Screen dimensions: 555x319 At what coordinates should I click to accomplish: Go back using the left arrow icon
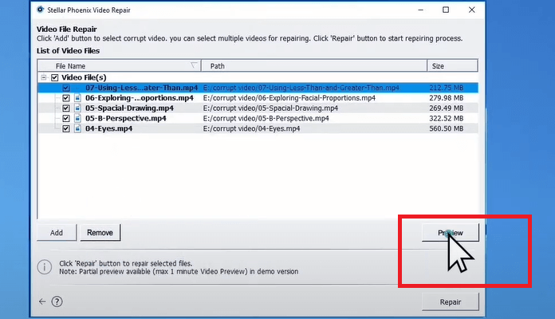42,301
